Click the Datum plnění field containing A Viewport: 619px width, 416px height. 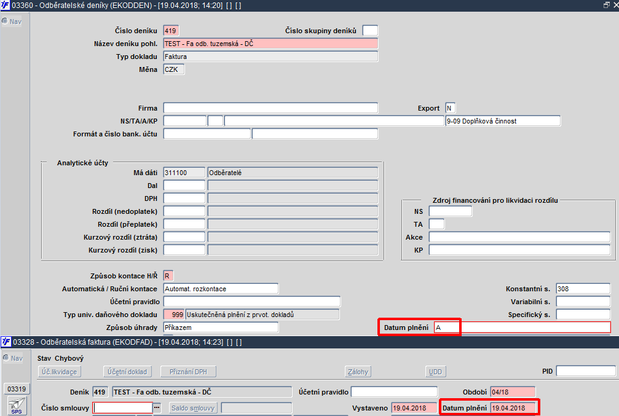(446, 328)
